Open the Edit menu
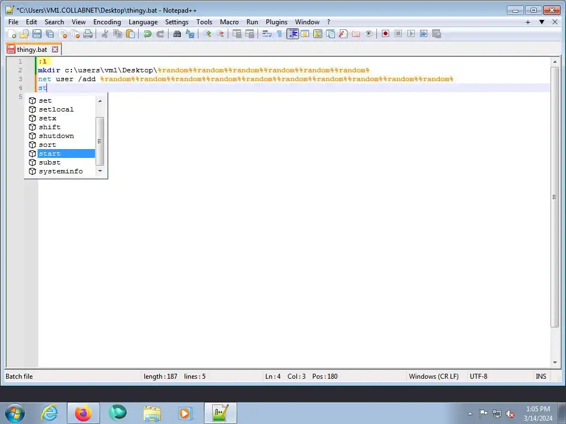 [32, 22]
